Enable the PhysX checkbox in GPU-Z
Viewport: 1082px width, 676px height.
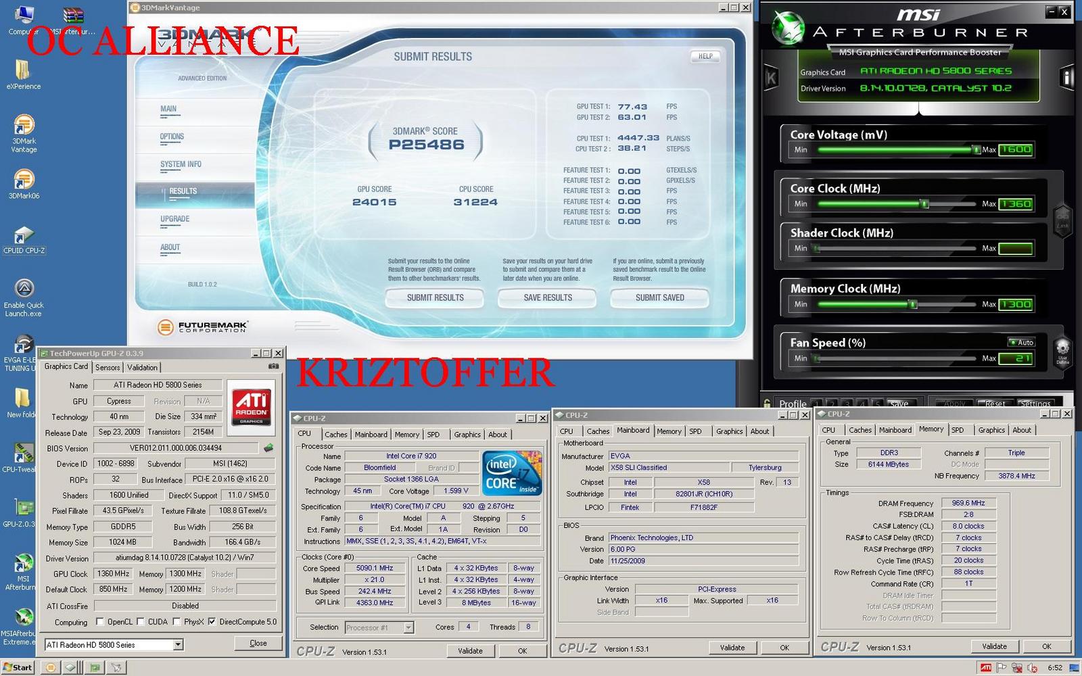coord(177,621)
